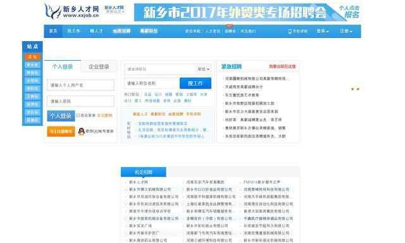The width and height of the screenshot is (405, 243).
Task: Click the orange registration button
Action: coord(61,132)
